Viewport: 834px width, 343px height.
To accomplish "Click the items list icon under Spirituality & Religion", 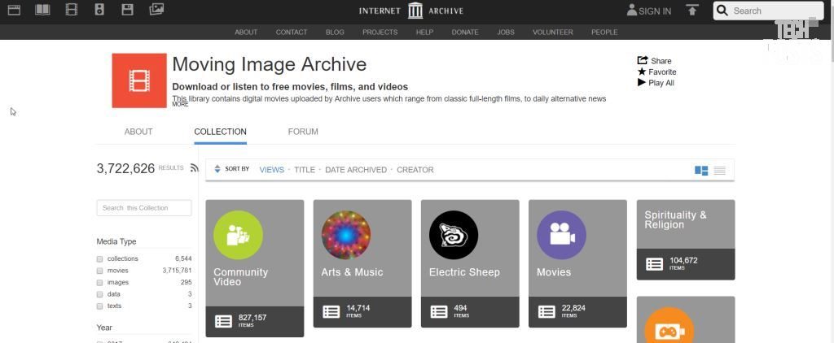I will click(x=654, y=264).
